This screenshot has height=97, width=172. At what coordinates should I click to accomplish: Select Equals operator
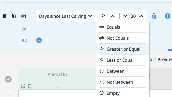pos(123,27)
